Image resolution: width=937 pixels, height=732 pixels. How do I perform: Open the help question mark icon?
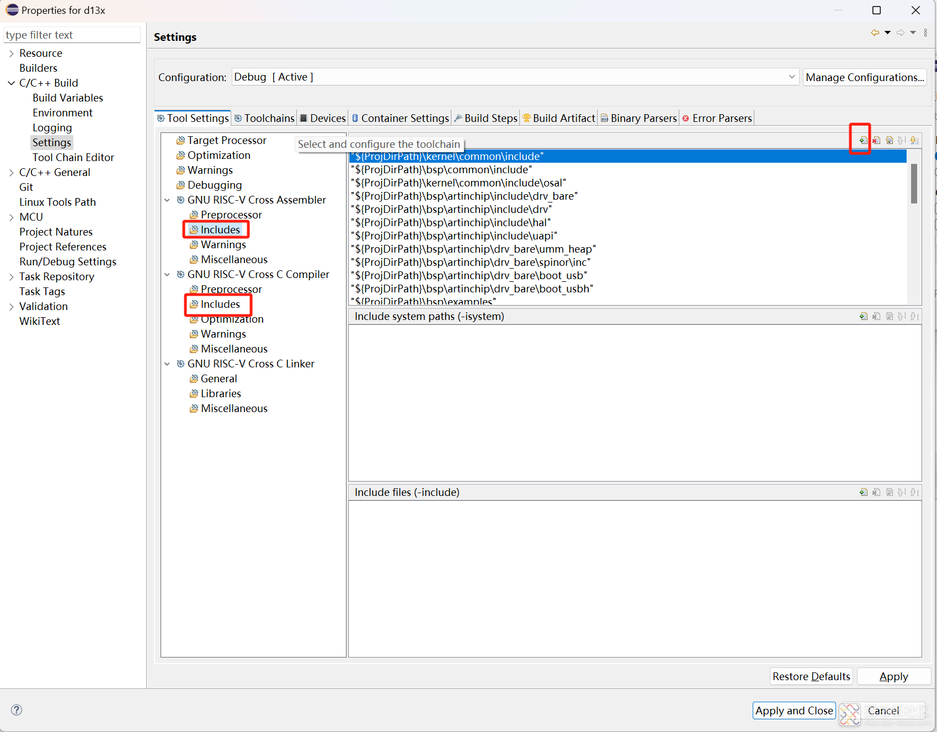pos(17,710)
